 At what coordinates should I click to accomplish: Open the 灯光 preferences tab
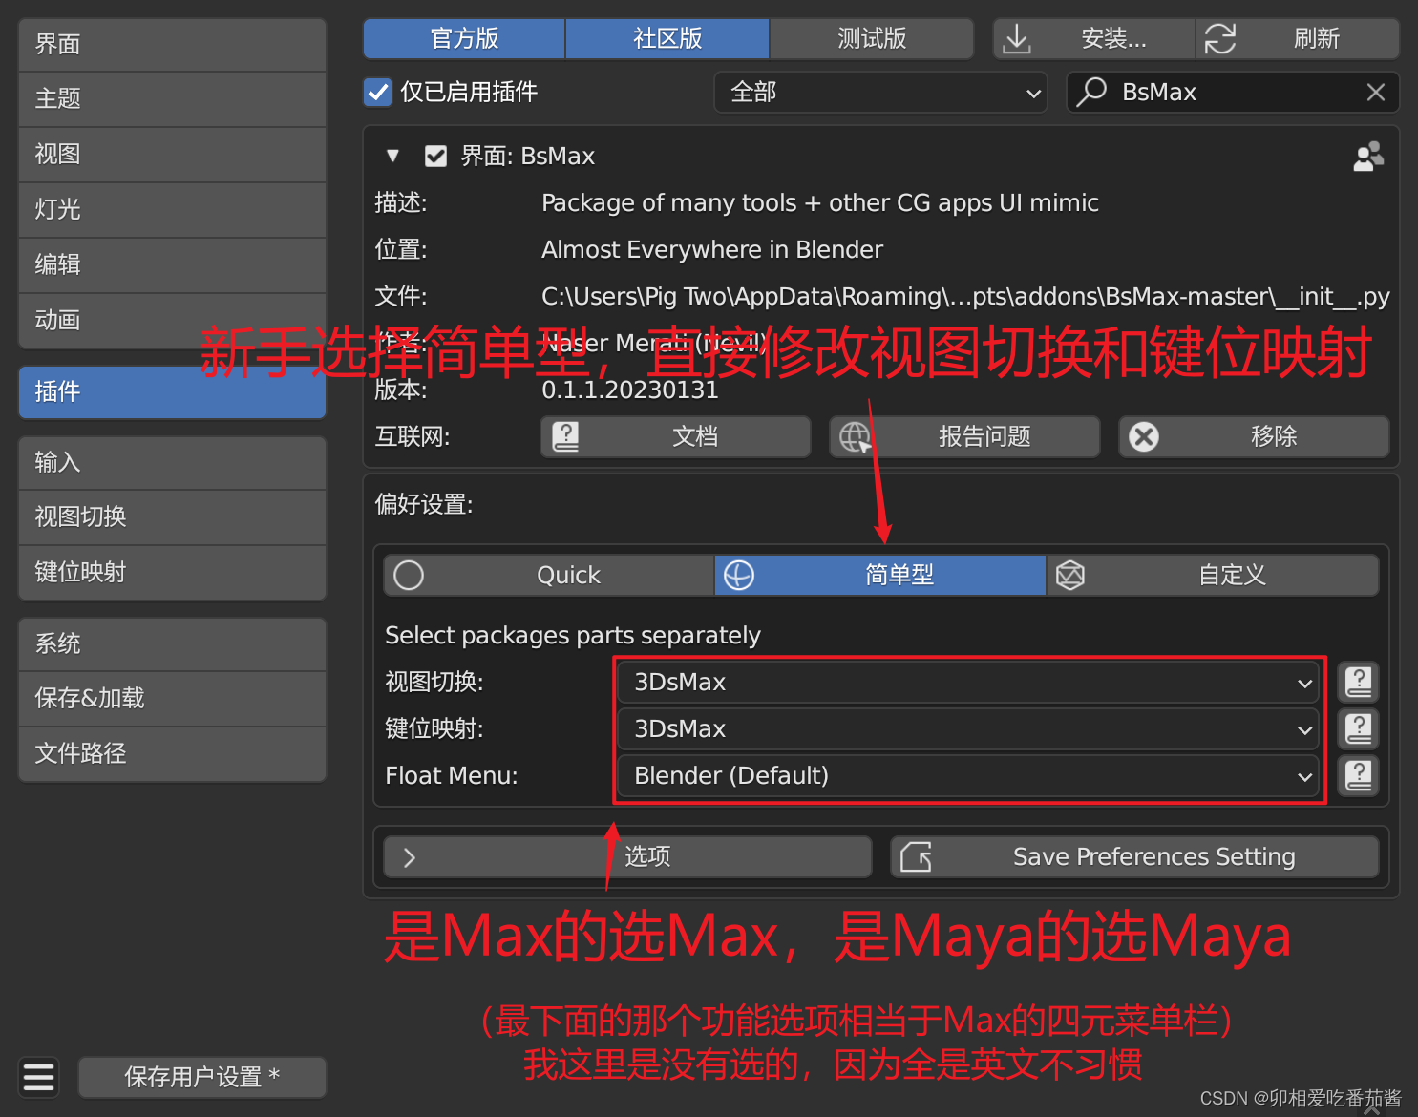tap(173, 210)
